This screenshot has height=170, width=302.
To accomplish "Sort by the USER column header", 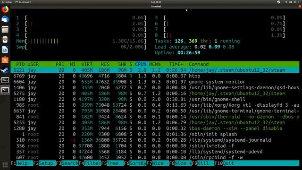I will (x=33, y=64).
